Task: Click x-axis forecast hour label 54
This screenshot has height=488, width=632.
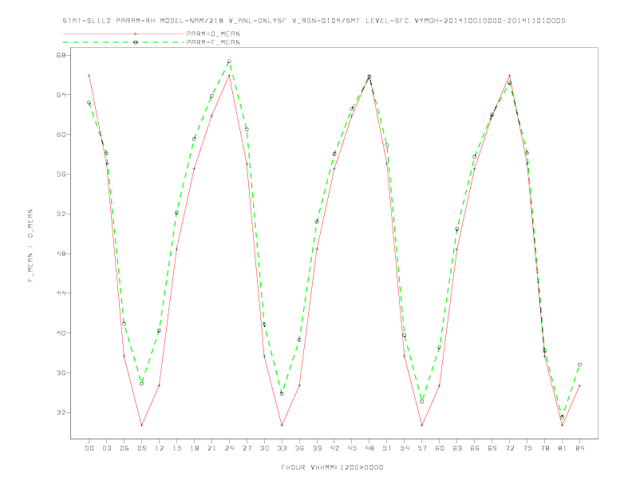Action: point(405,448)
